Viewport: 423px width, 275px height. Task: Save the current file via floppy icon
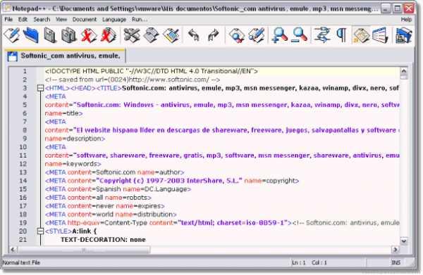[x=50, y=35]
